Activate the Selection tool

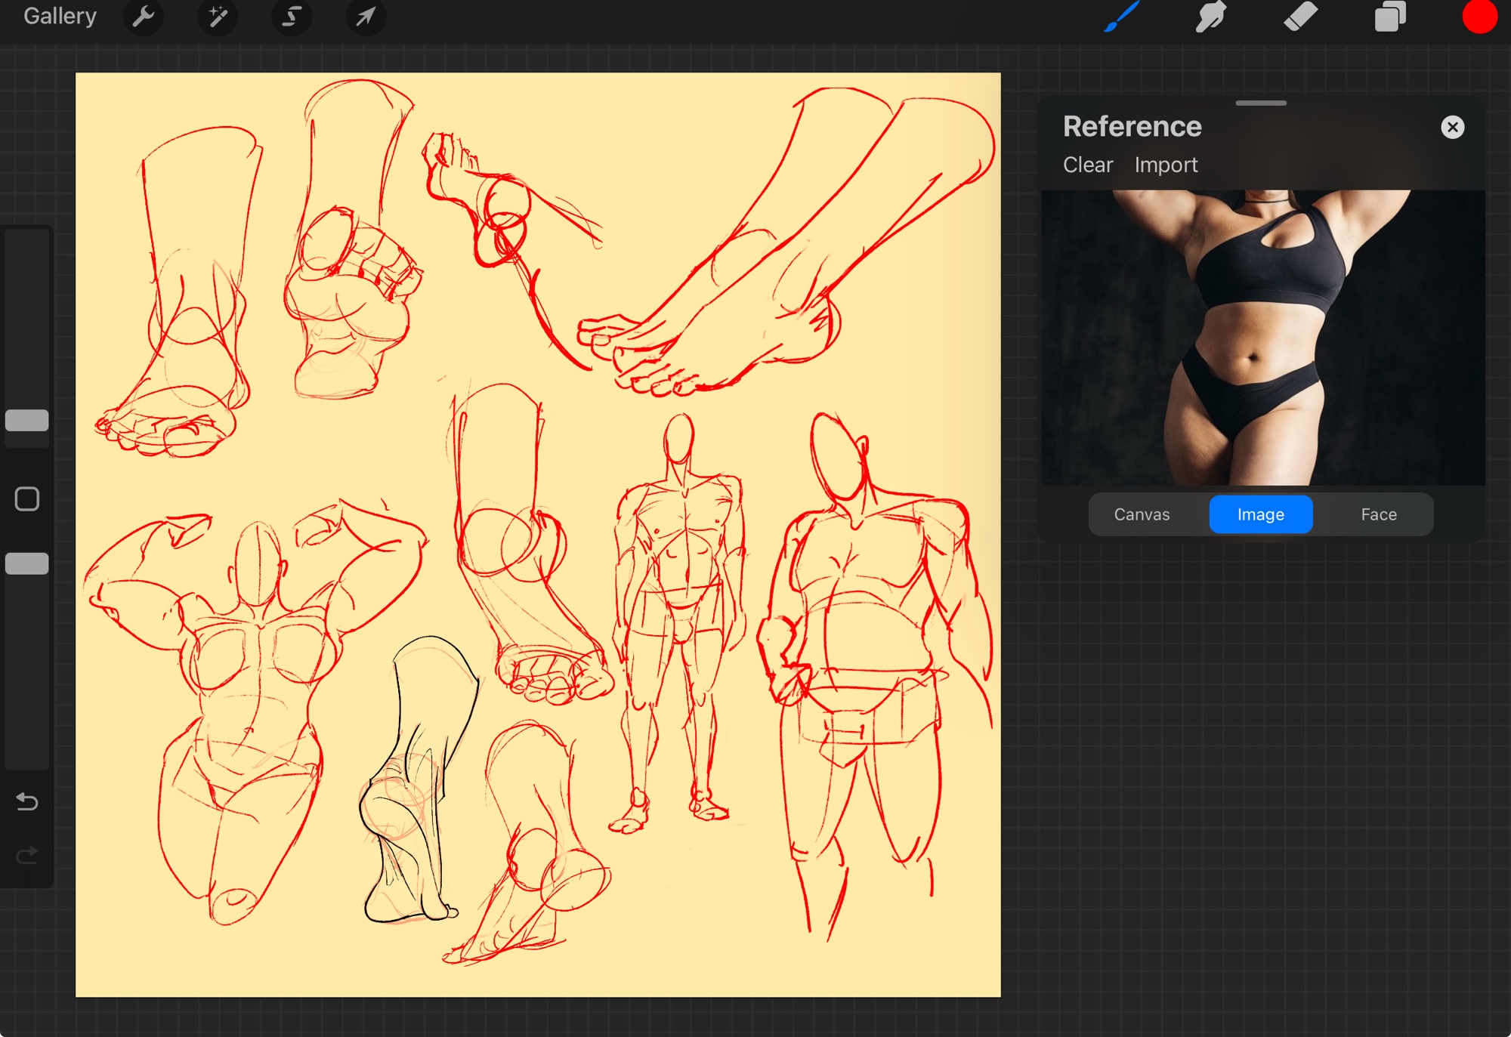pos(292,17)
